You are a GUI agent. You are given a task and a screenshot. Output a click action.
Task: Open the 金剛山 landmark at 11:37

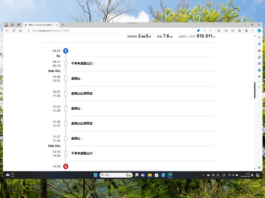[76, 138]
